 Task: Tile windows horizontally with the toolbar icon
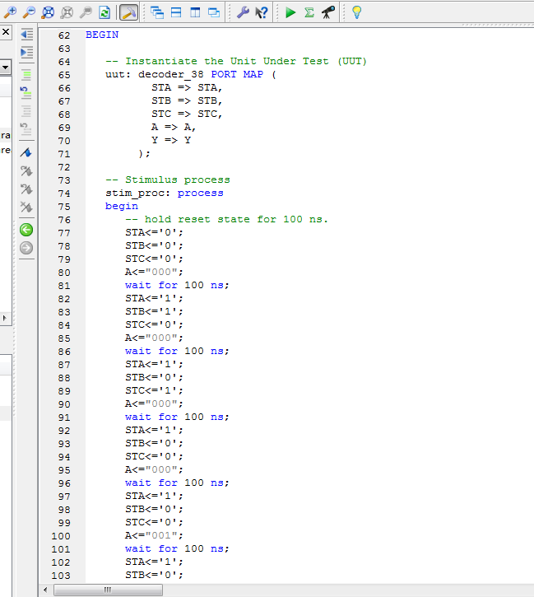point(176,12)
